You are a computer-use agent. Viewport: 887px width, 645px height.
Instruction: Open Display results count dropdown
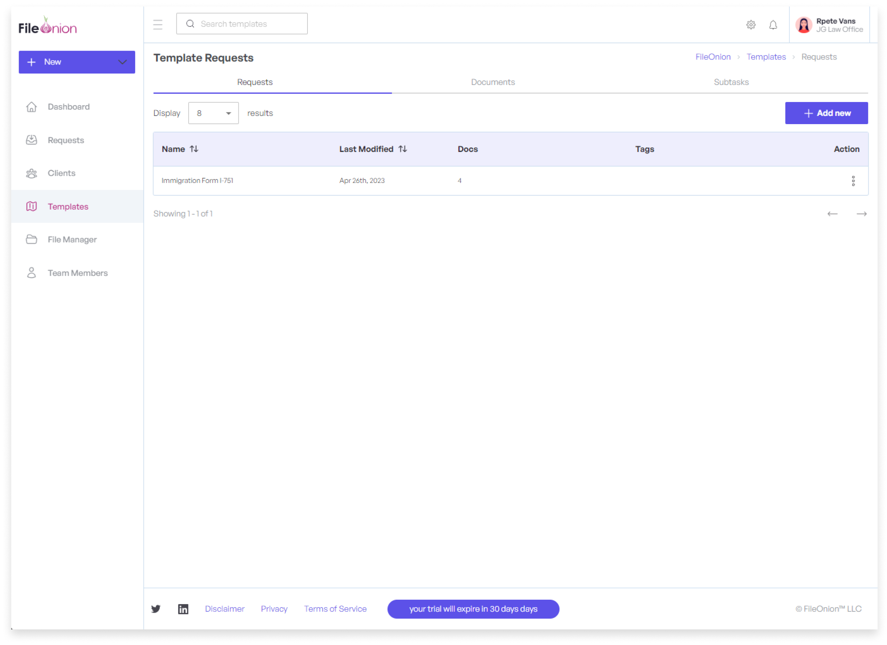tap(213, 113)
